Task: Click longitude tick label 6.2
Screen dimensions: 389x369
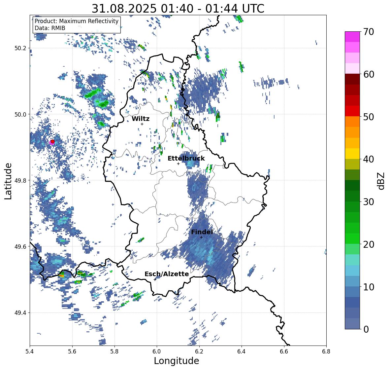Action: pyautogui.click(x=199, y=351)
